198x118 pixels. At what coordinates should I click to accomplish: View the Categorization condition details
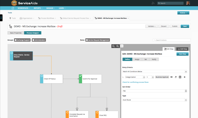pos(171,77)
